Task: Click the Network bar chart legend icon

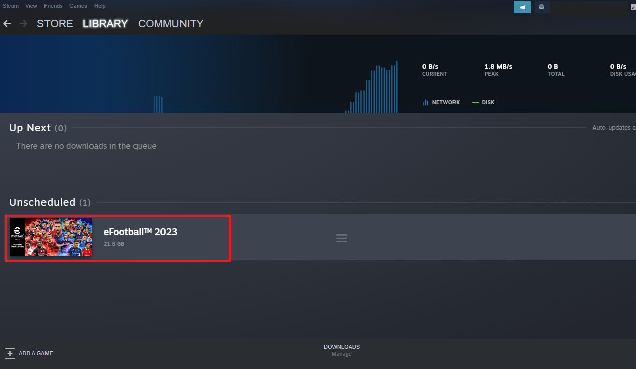Action: 426,103
